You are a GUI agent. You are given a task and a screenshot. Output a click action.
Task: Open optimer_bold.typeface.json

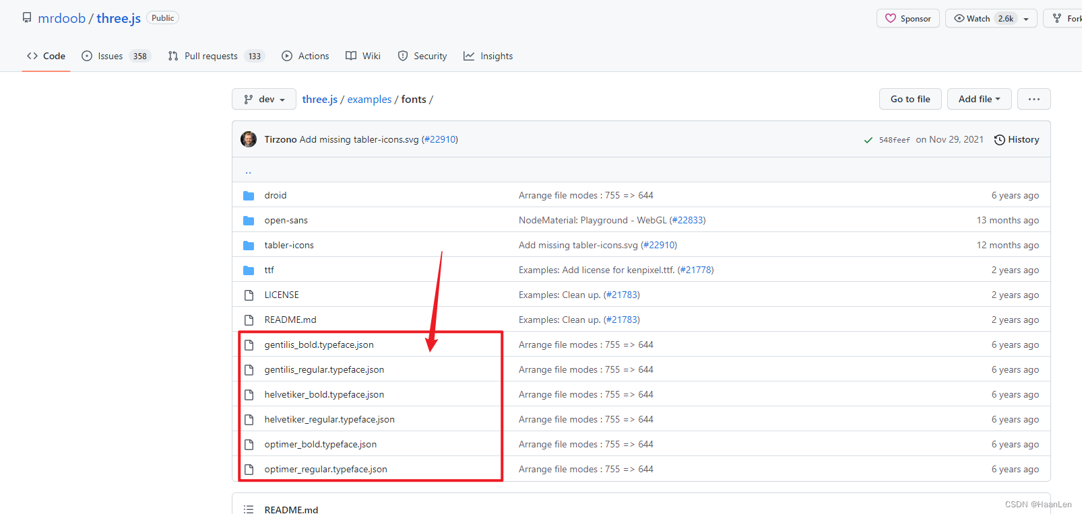(321, 444)
